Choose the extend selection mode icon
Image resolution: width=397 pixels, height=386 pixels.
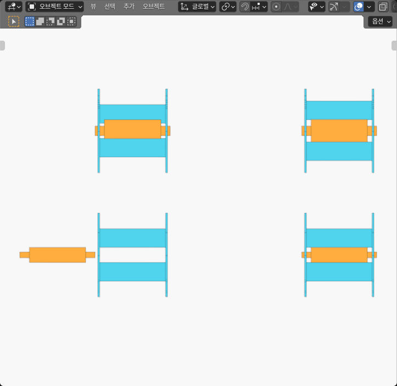40,21
